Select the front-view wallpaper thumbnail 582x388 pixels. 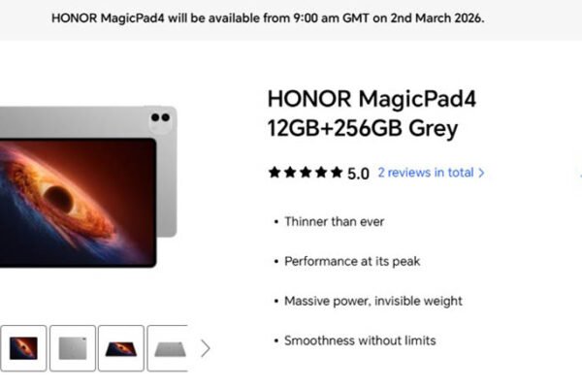[x=23, y=348]
